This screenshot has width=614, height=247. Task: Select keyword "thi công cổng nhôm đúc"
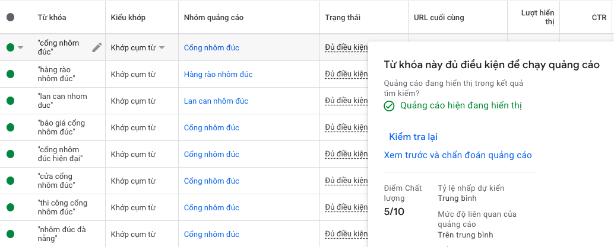[x=62, y=208]
